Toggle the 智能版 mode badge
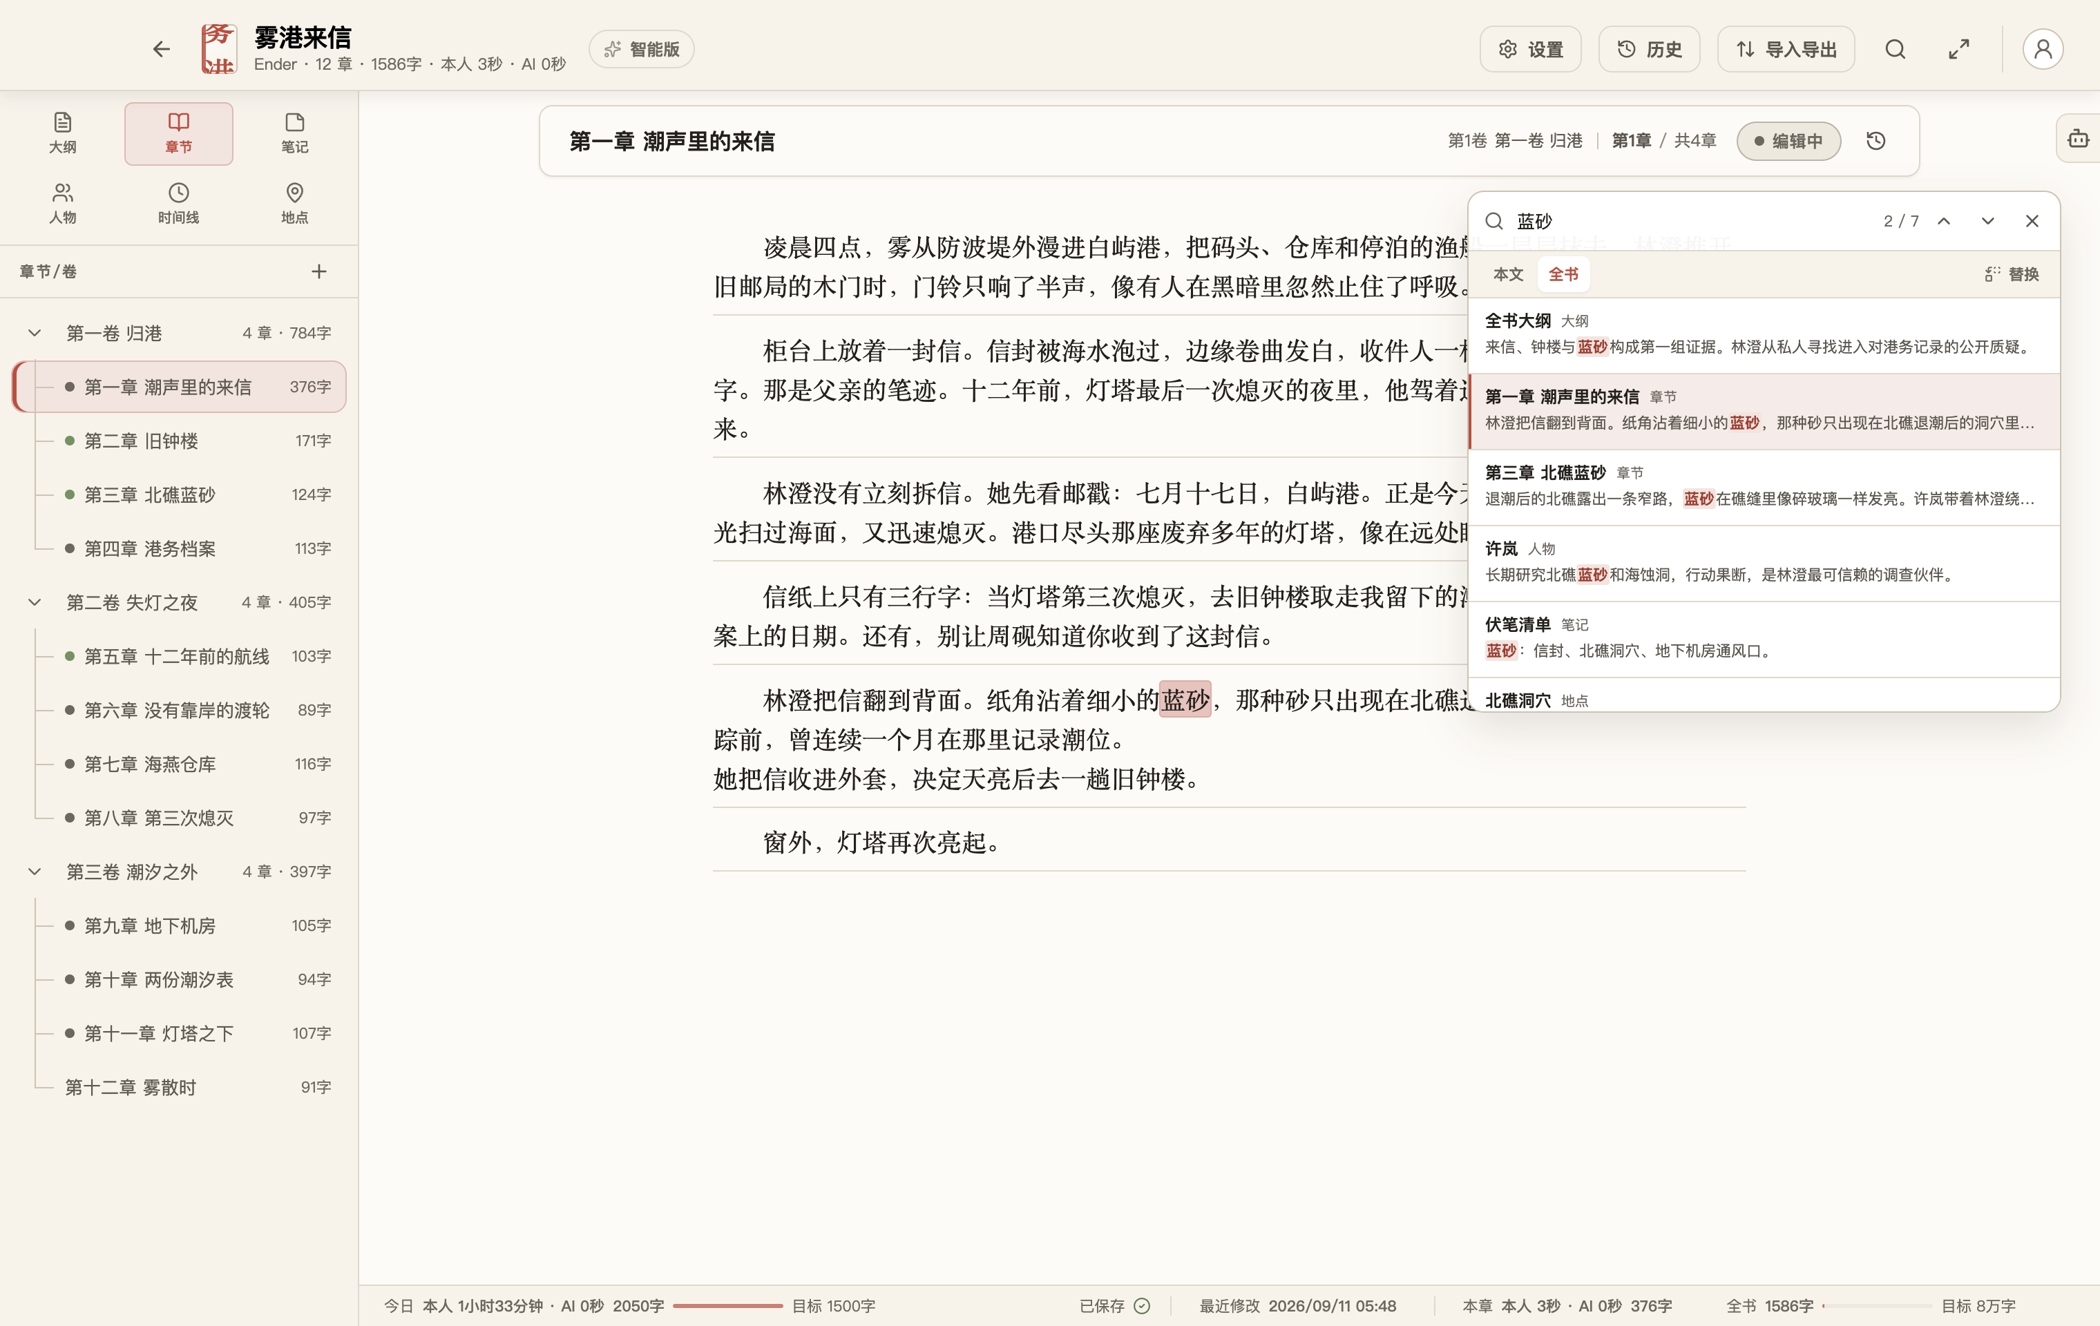Screen dimensions: 2100x1326 click(642, 49)
